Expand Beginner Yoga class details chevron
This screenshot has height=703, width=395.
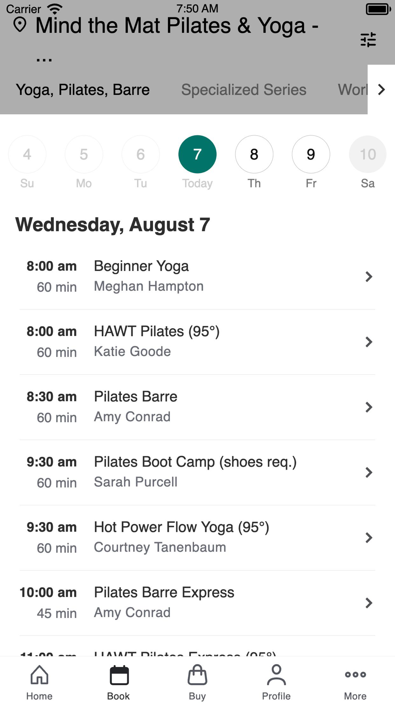369,276
